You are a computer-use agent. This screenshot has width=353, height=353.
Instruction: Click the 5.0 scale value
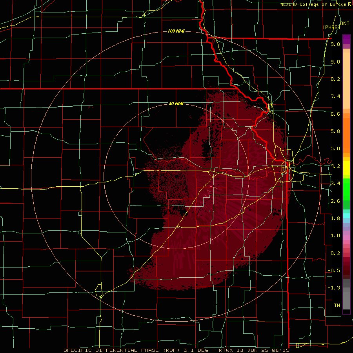click(335, 149)
